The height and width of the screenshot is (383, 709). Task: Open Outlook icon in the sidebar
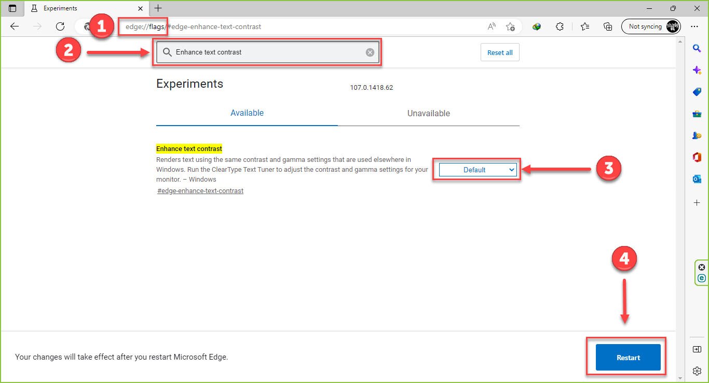click(697, 179)
